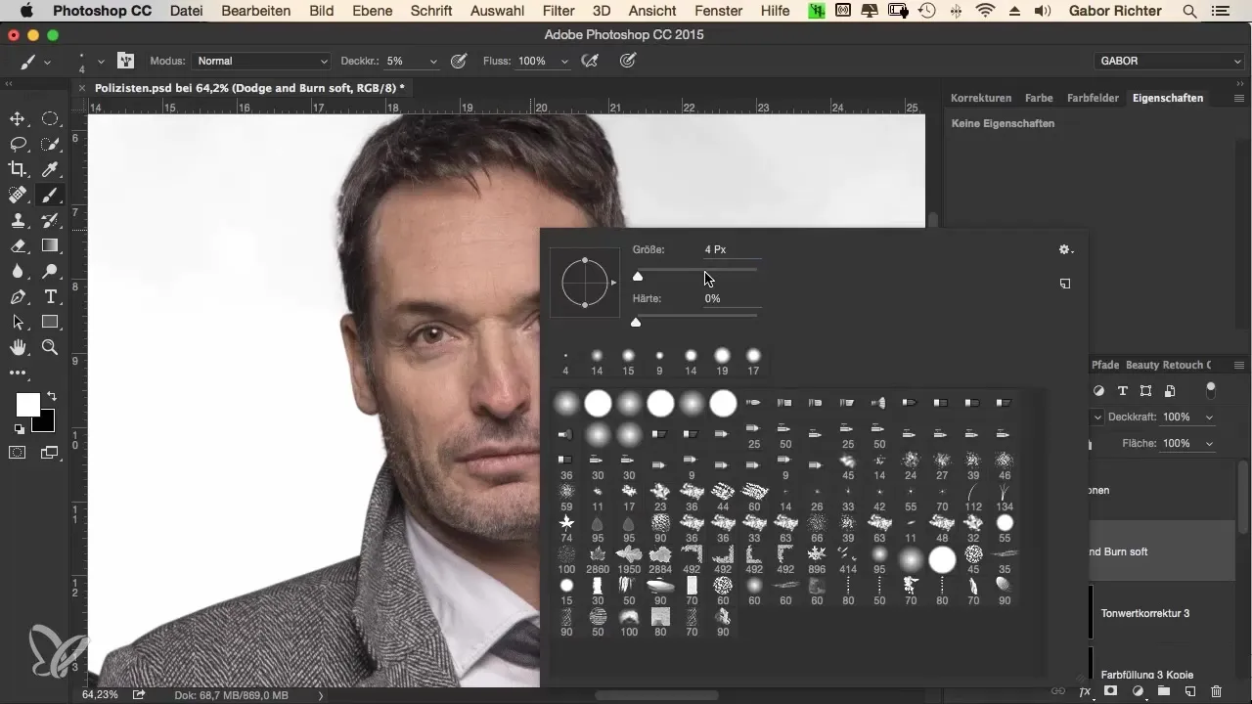Viewport: 1252px width, 704px height.
Task: Open the Eigenschaften panel flyout menu
Action: (1239, 99)
